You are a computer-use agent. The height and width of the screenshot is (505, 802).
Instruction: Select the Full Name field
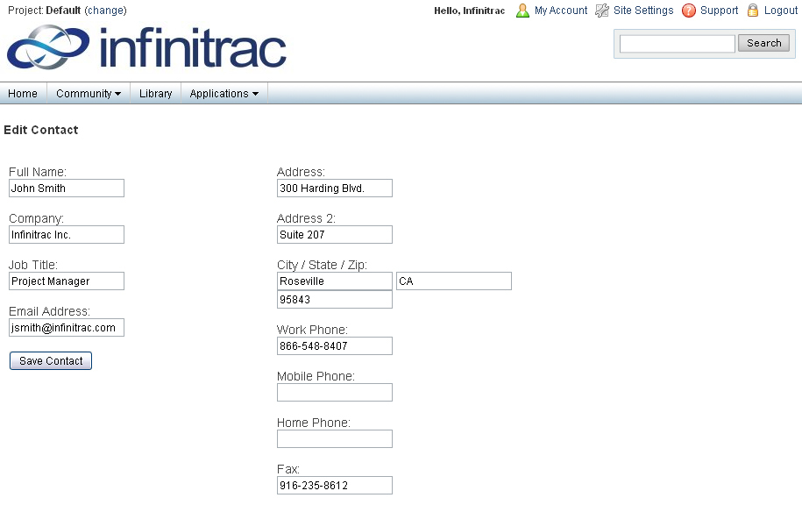67,188
